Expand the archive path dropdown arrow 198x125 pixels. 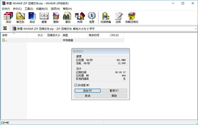[x=196, y=29]
